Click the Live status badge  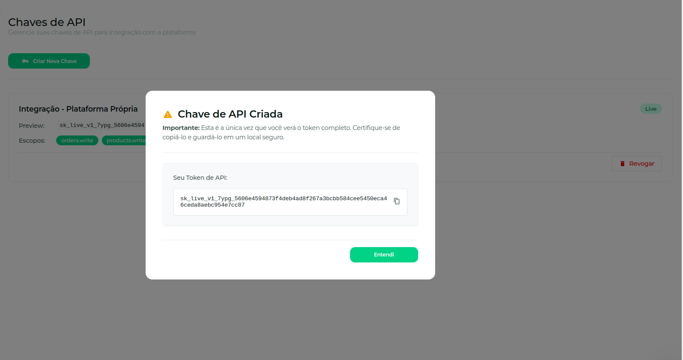650,109
